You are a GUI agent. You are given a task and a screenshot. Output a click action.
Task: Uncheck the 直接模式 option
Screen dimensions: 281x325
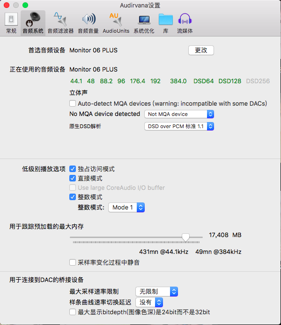pyautogui.click(x=73, y=178)
